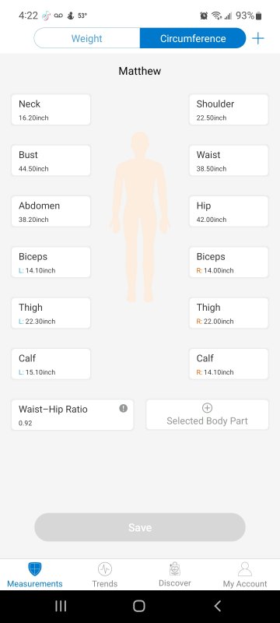This screenshot has width=280, height=623.
Task: Edit the right Thigh measurement
Action: pos(229,313)
